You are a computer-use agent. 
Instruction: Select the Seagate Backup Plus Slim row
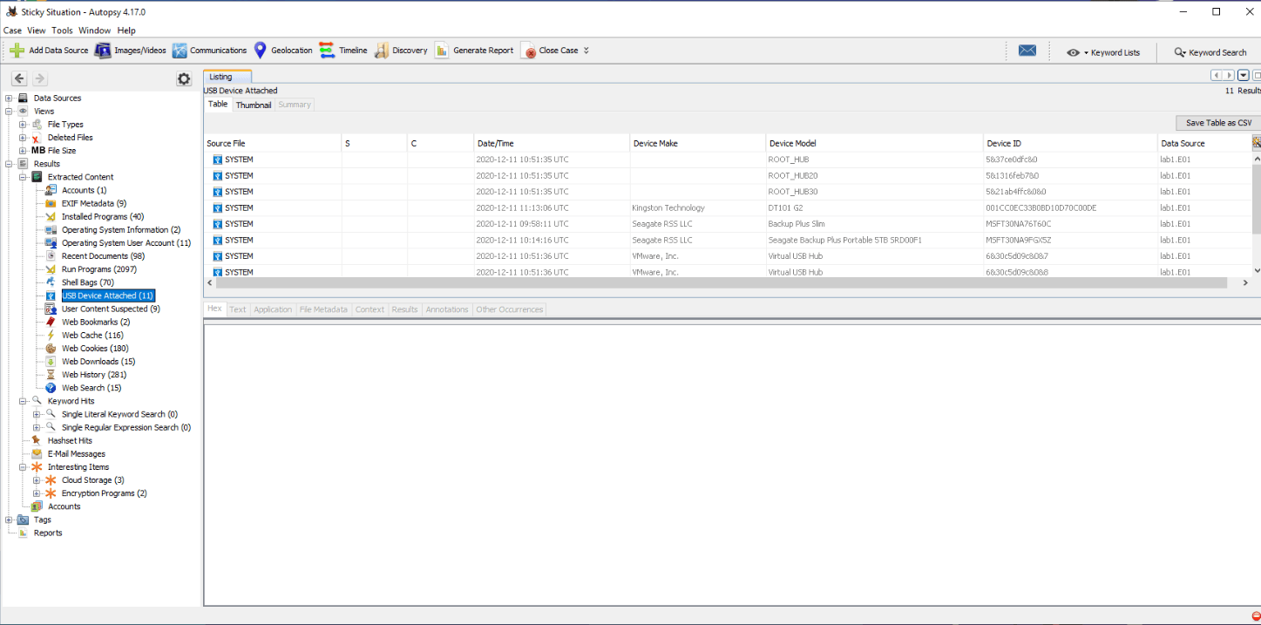pos(728,224)
